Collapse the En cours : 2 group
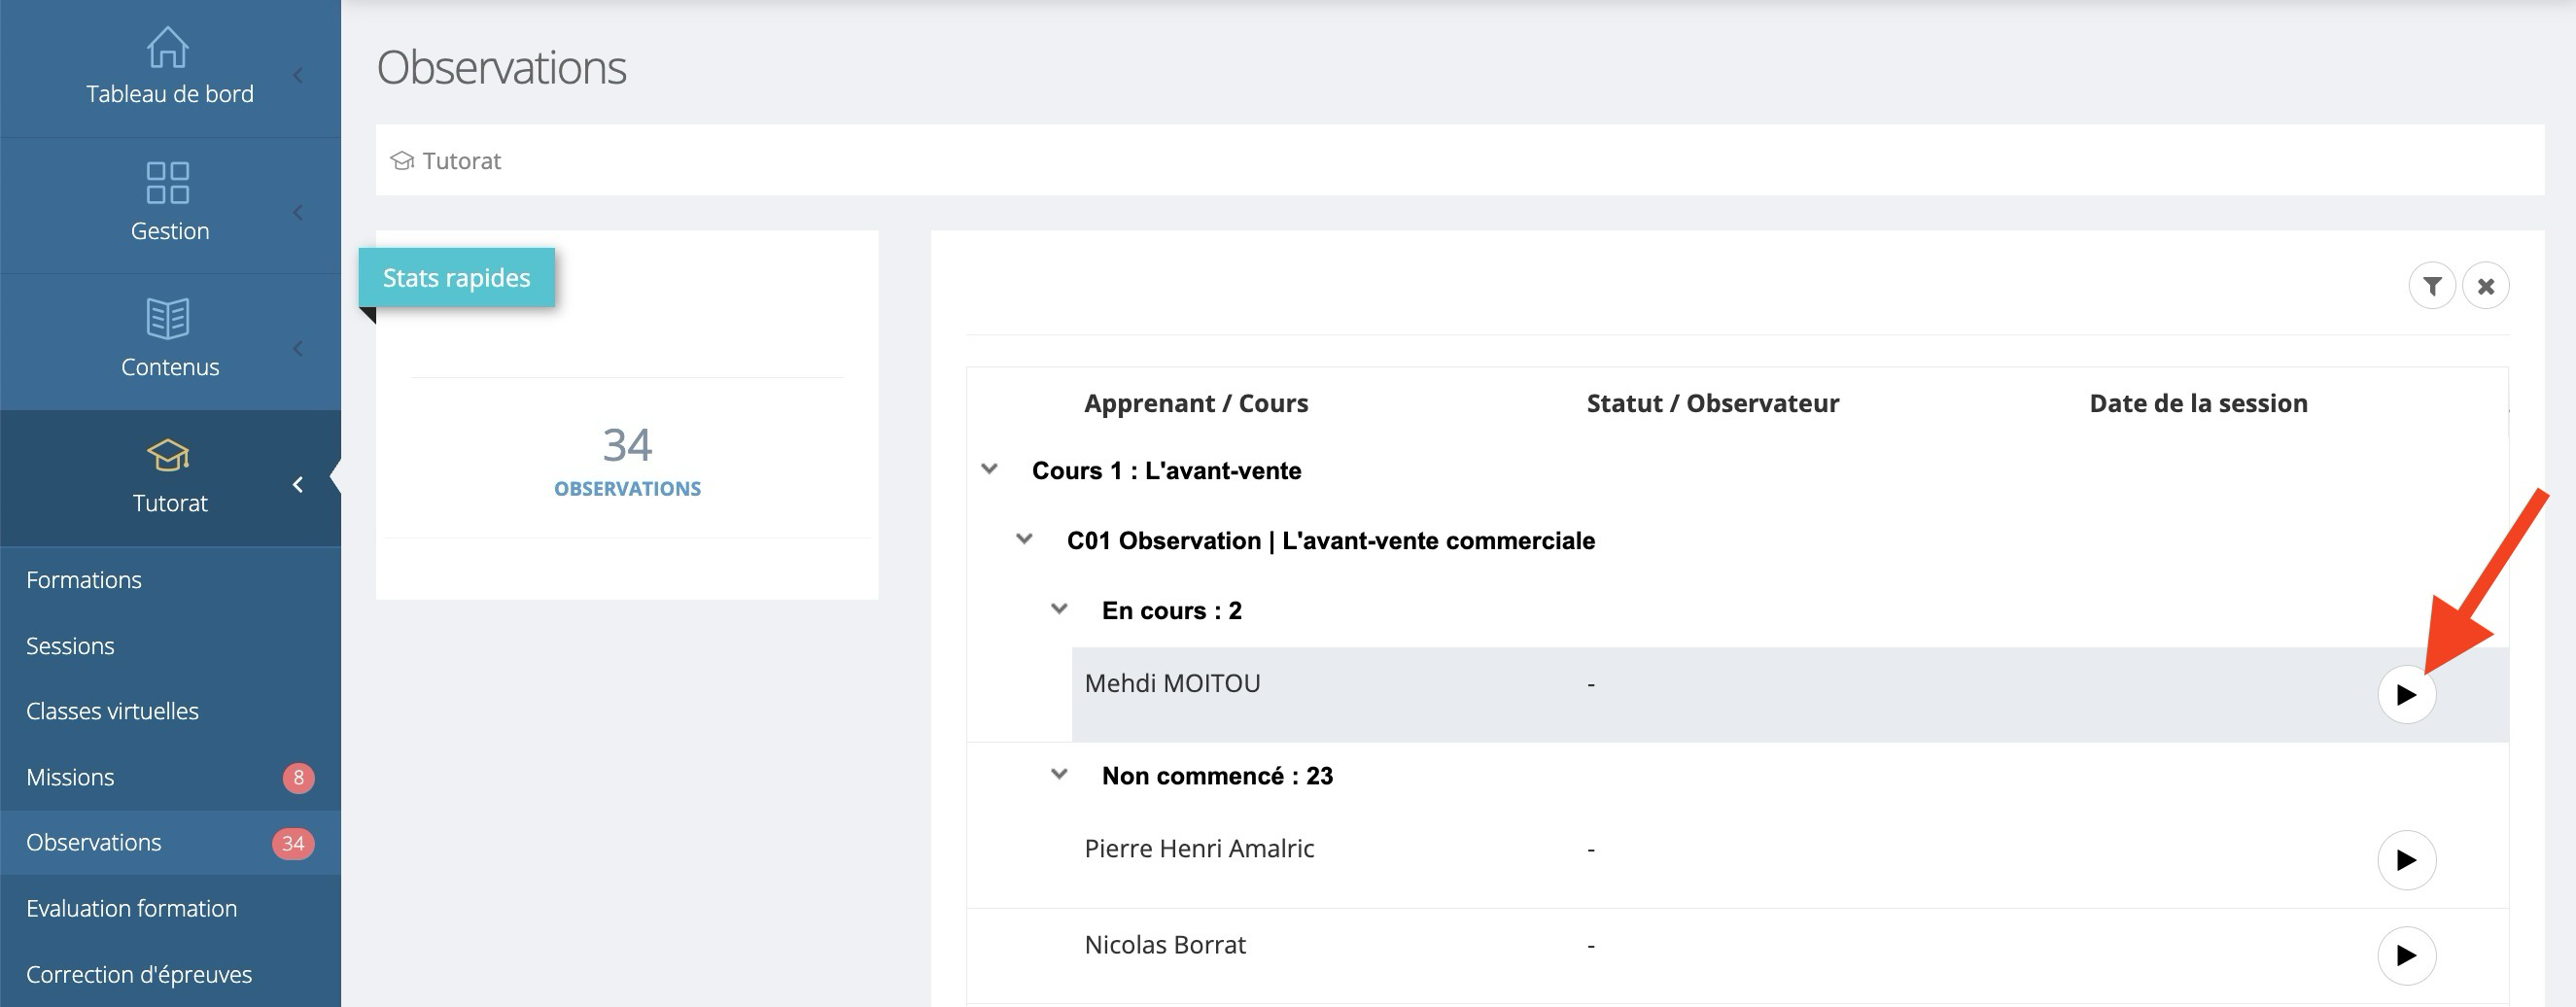 [x=1060, y=609]
